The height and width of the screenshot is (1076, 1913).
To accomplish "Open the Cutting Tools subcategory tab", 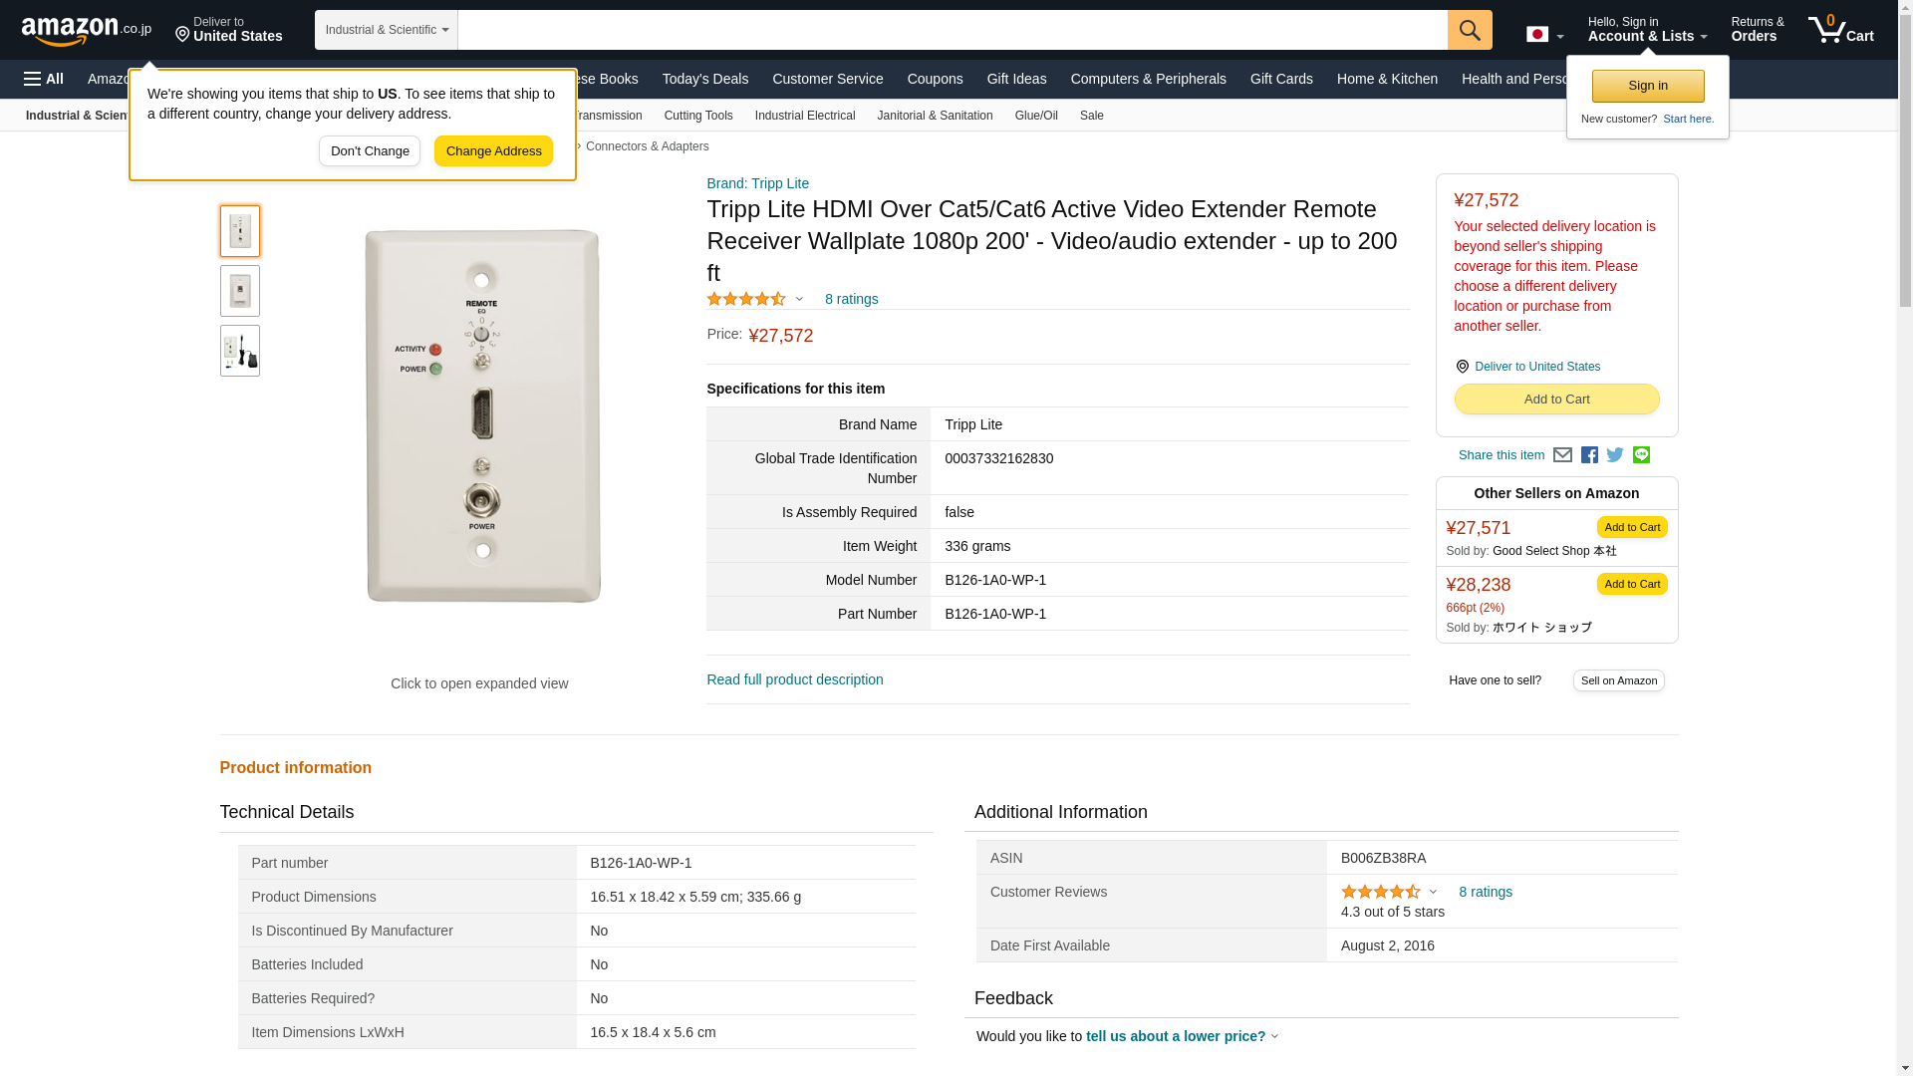I will click(x=697, y=116).
